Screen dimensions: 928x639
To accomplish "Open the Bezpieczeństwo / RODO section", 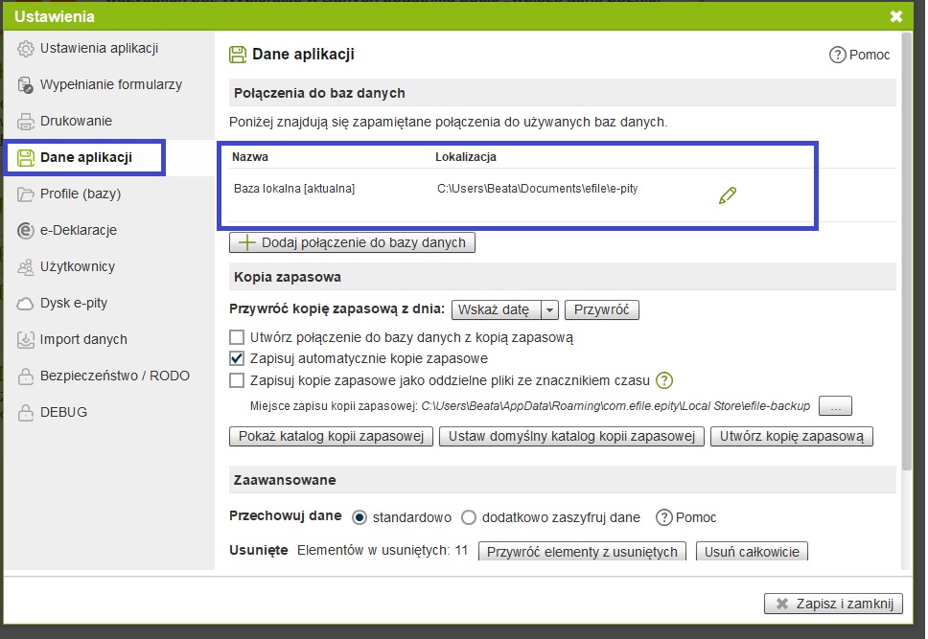I will coord(114,376).
